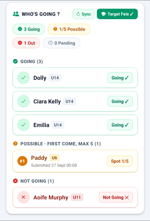Click the check circle beside Ciara Kelly
This screenshot has width=150, height=221.
[x=23, y=101]
